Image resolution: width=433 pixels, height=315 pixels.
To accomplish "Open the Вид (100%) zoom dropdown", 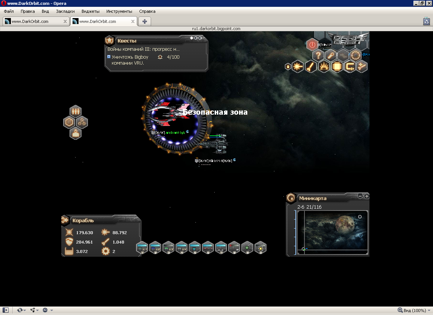I will point(414,310).
